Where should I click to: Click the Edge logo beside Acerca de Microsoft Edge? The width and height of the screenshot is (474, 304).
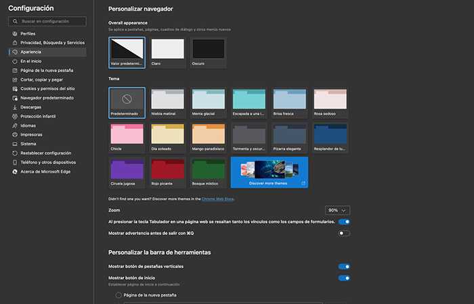(x=14, y=172)
